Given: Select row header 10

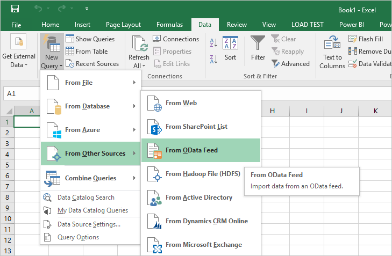Looking at the screenshot, I should [x=7, y=219].
